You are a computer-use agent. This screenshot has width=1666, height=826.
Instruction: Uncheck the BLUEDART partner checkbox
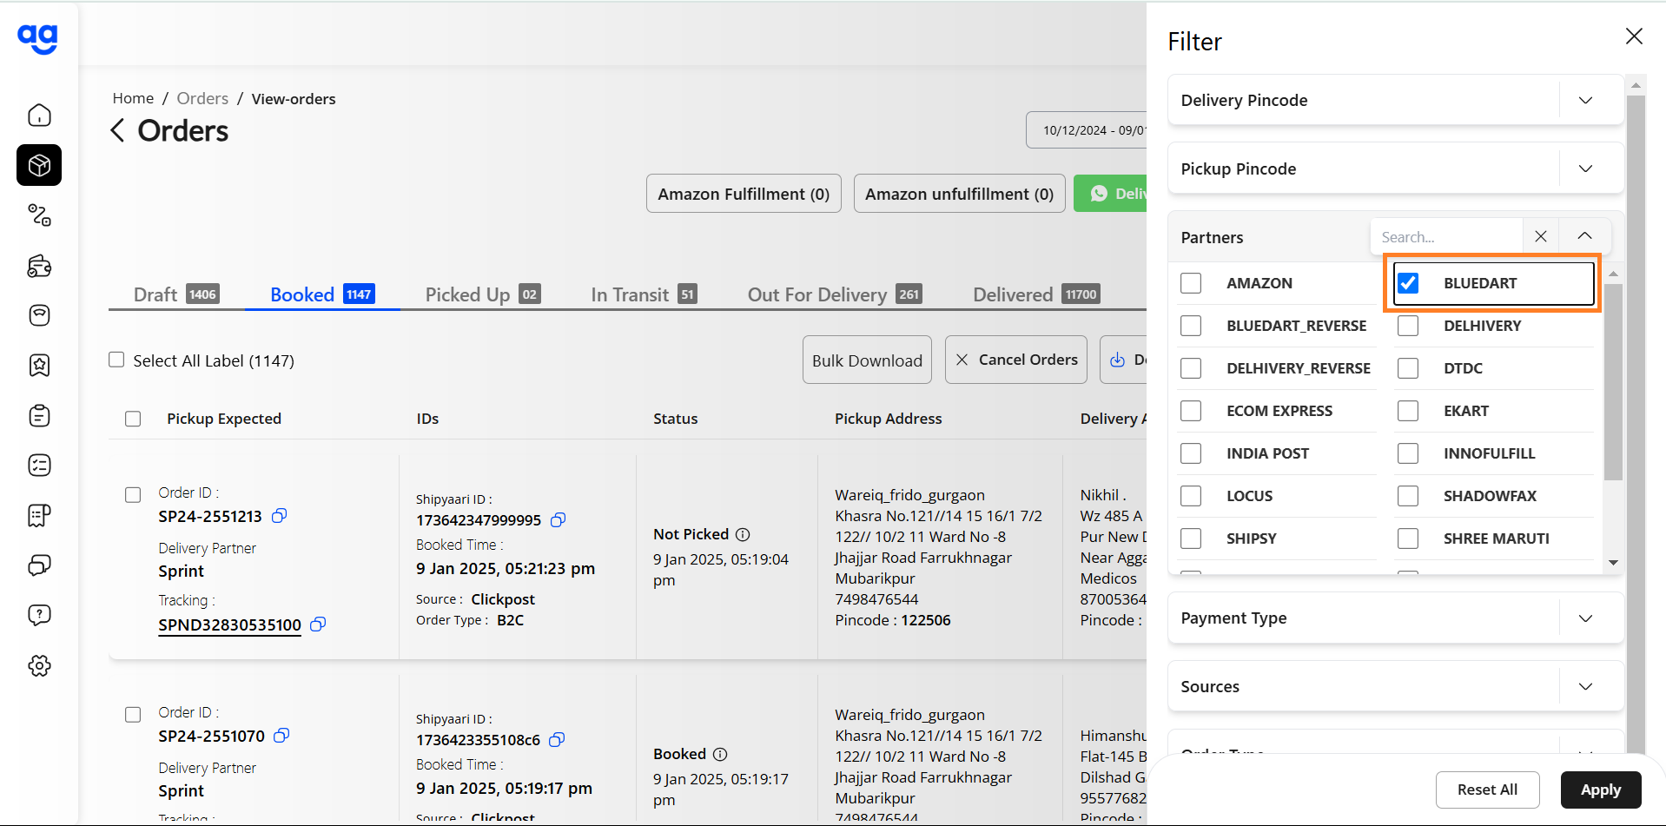(1408, 283)
